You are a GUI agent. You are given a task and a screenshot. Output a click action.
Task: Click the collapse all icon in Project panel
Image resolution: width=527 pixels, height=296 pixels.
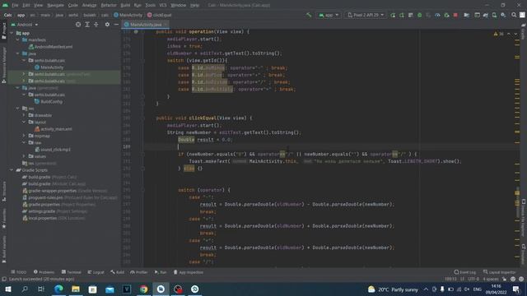point(96,25)
